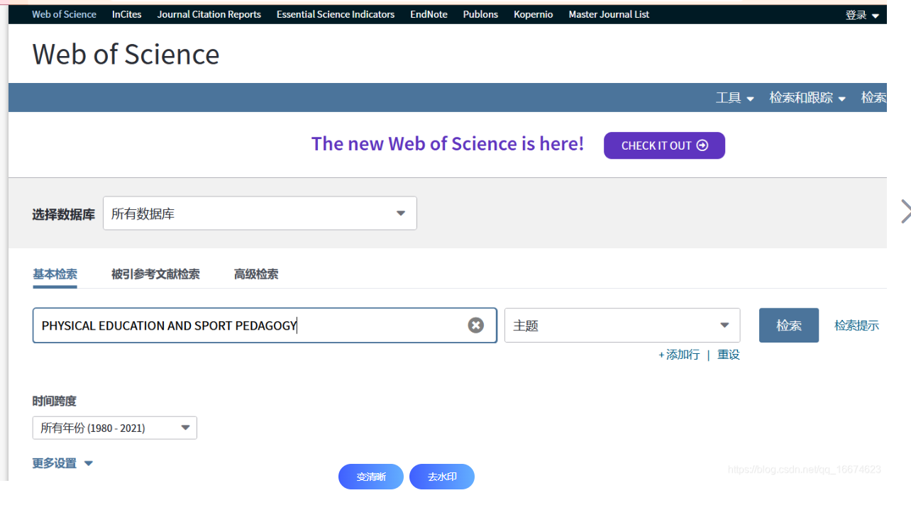Click the blue 检索 search button
This screenshot has width=911, height=505.
tap(789, 325)
